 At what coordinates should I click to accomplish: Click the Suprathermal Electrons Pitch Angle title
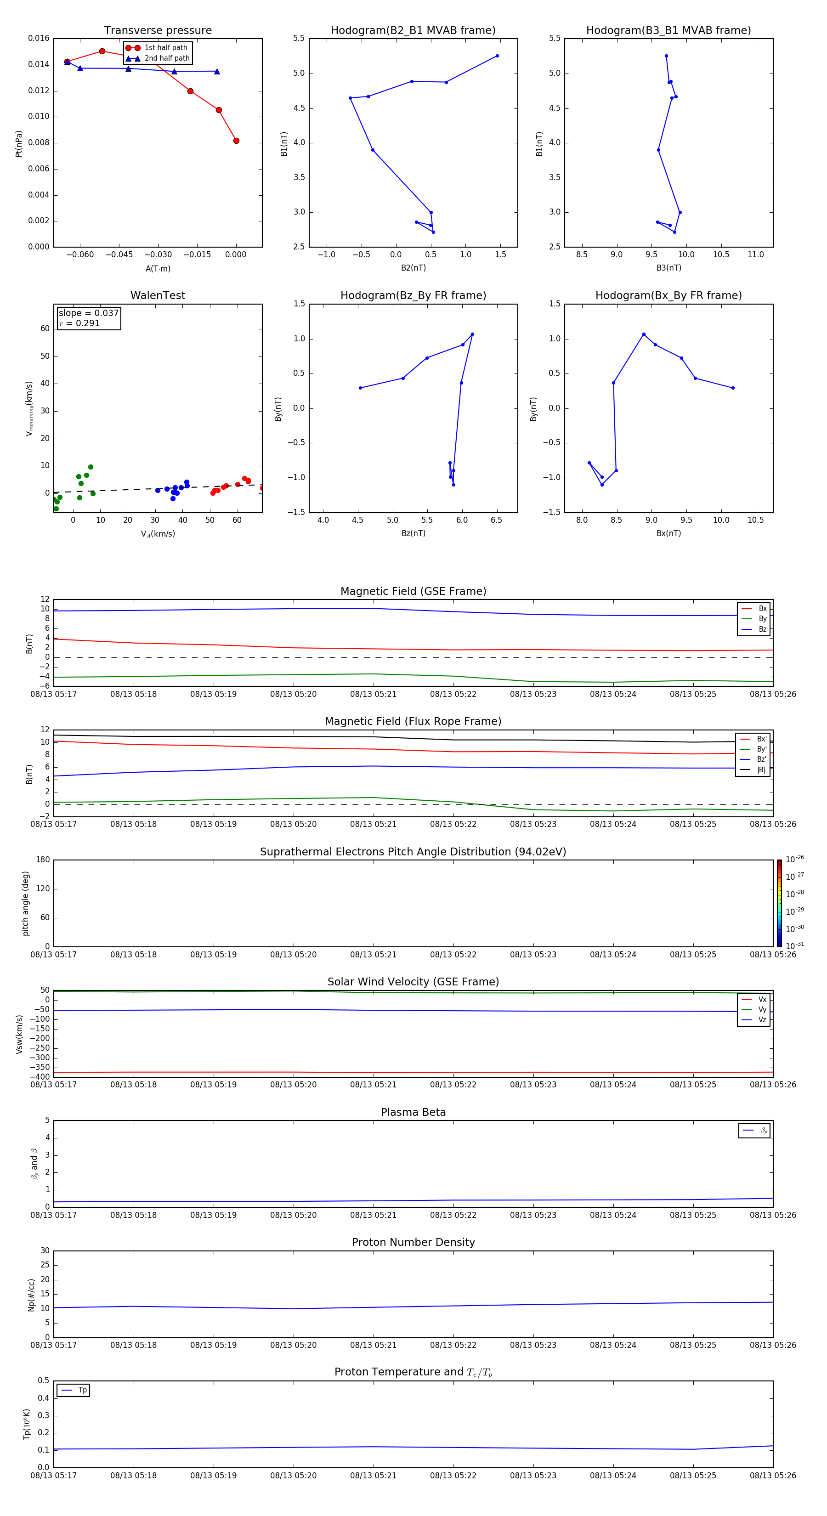click(413, 852)
